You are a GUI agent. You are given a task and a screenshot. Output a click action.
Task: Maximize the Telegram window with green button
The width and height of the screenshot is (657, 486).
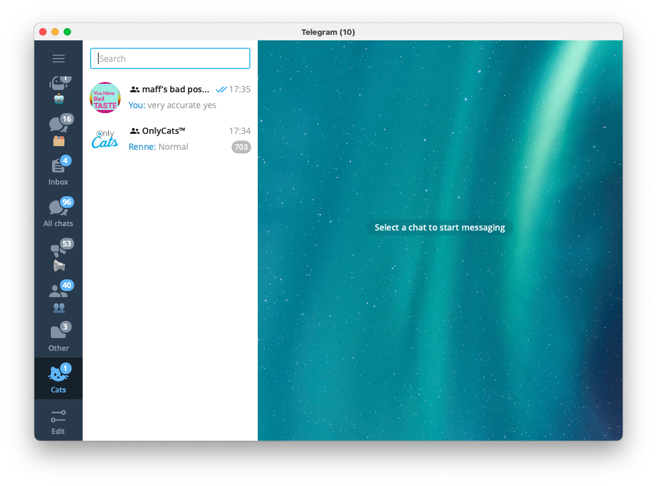pos(67,32)
